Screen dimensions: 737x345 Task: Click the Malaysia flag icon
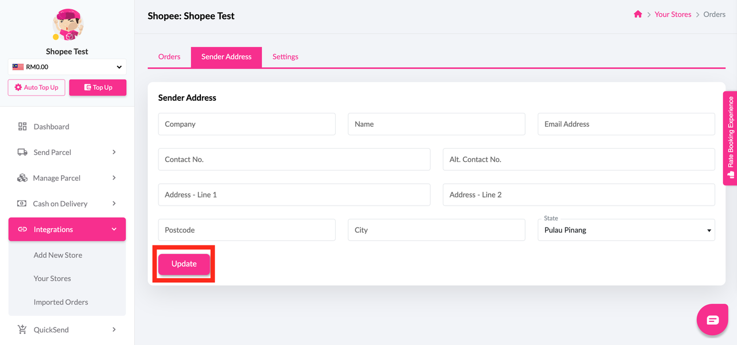click(x=18, y=67)
